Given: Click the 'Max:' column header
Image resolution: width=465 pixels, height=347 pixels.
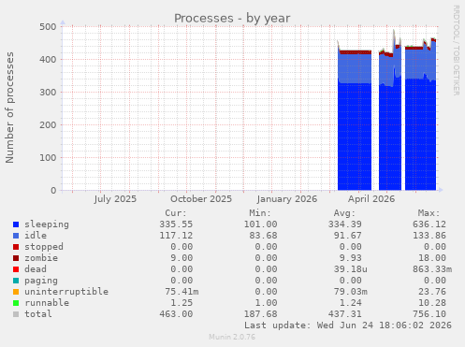Looking at the screenshot, I should [x=429, y=213].
